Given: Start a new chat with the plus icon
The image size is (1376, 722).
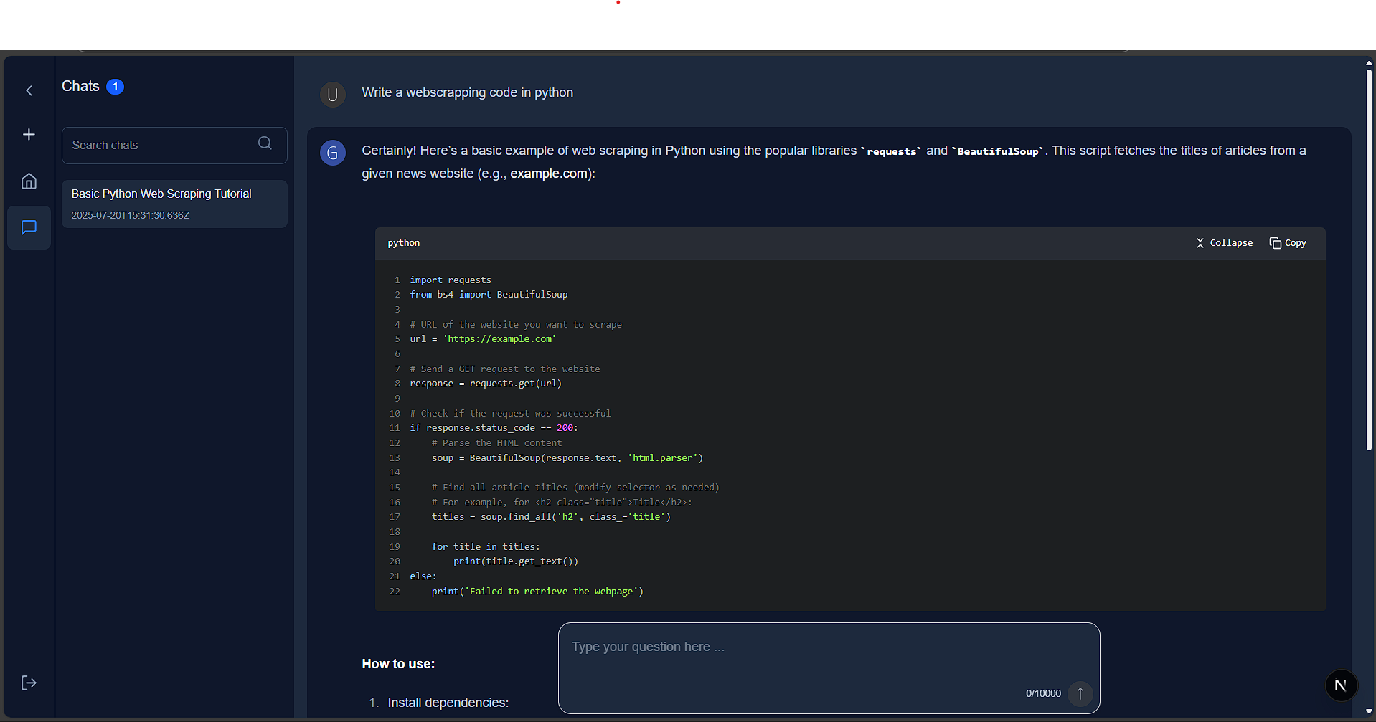Looking at the screenshot, I should pyautogui.click(x=29, y=134).
